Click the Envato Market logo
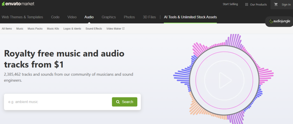This screenshot has height=124, width=293. coord(18,4)
